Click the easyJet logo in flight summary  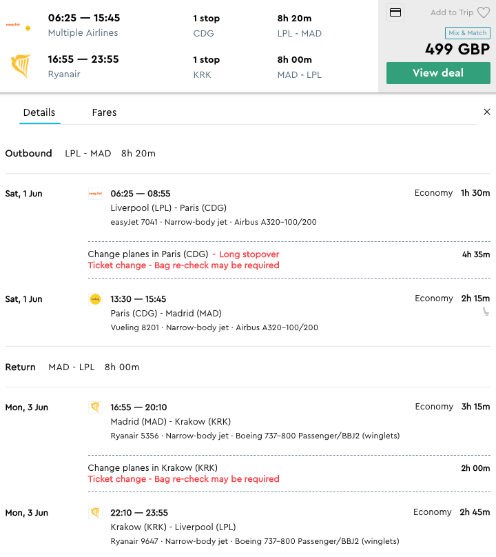[19, 26]
